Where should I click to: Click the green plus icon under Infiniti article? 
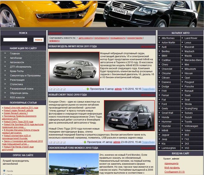click(88, 89)
